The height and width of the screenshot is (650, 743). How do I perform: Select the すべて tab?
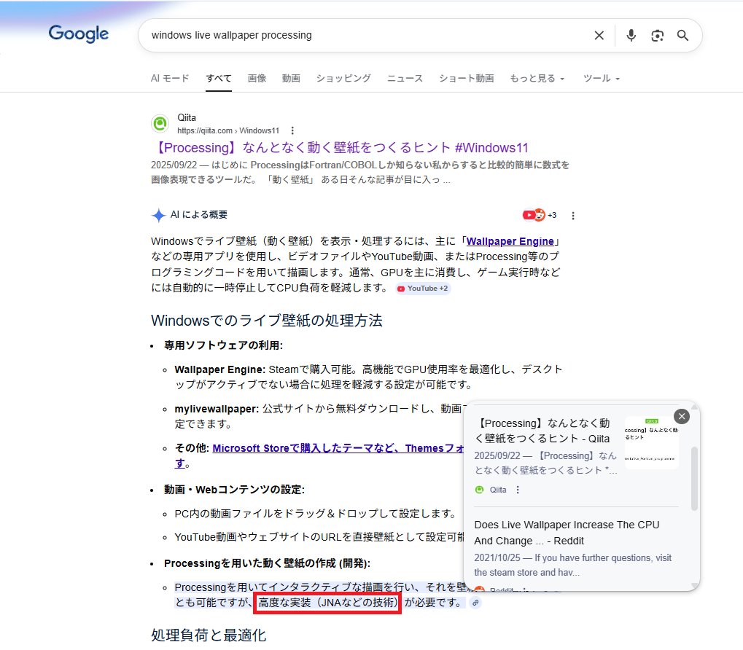coord(219,78)
